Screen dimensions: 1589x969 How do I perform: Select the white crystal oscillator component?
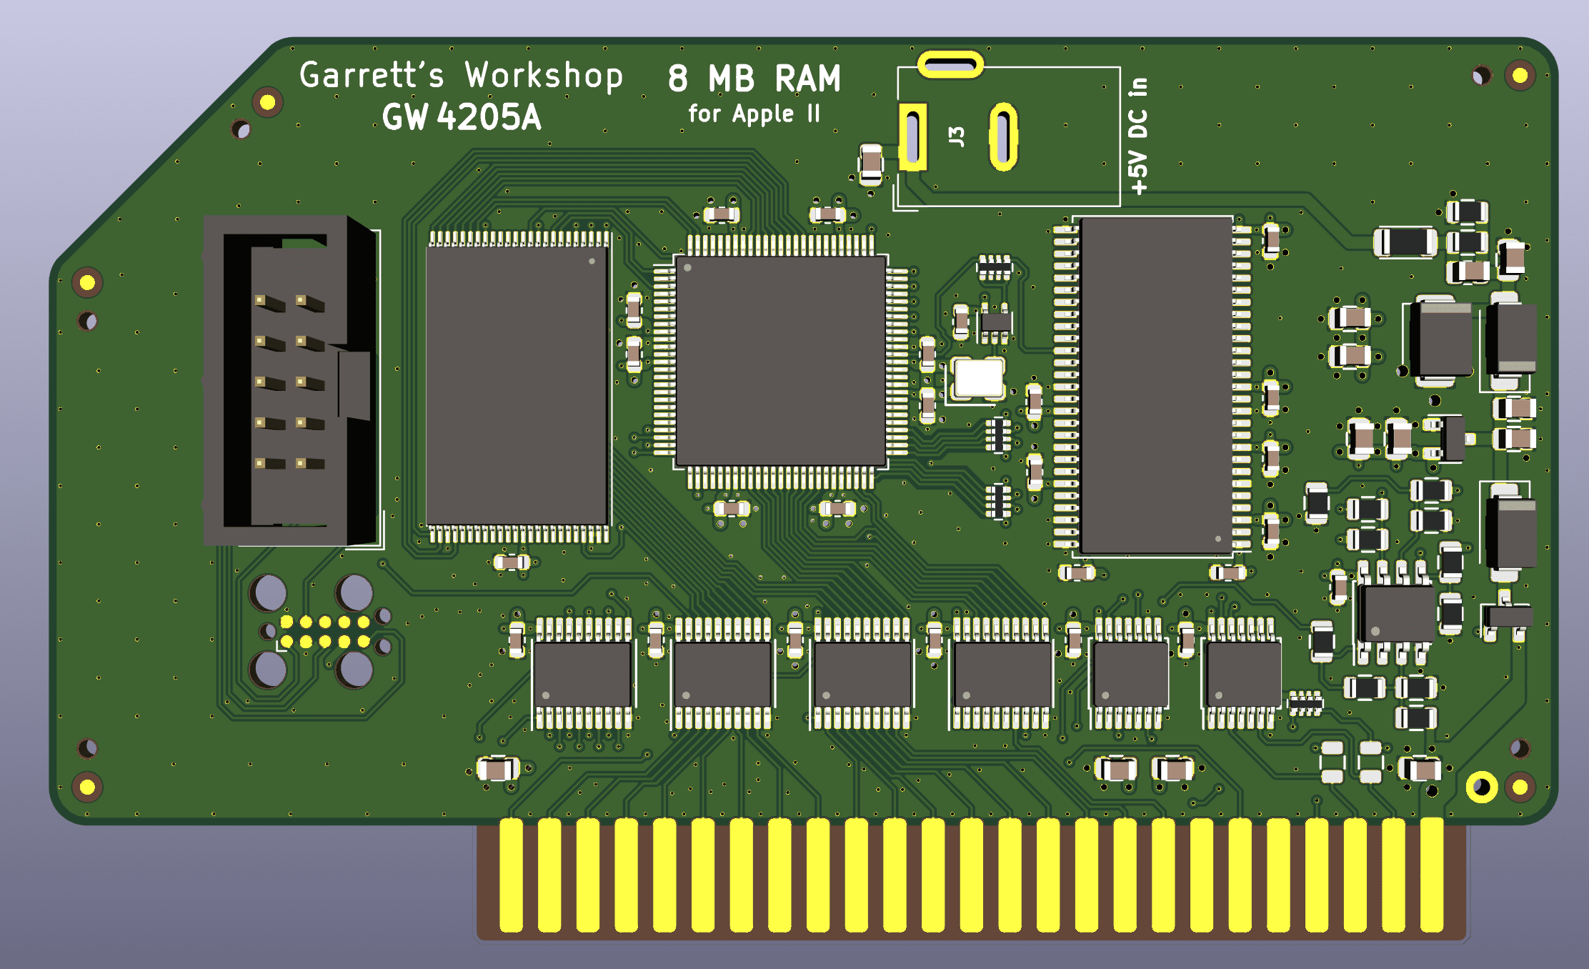pos(979,379)
